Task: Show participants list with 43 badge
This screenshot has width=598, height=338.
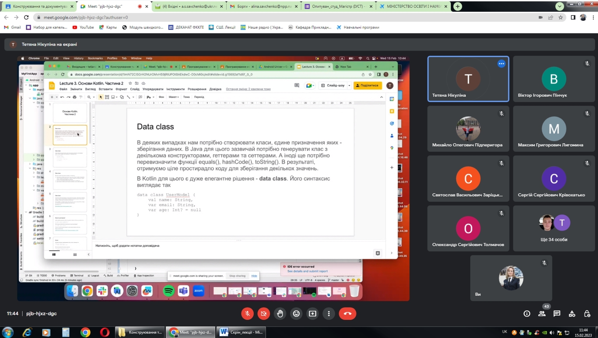Action: click(x=542, y=313)
